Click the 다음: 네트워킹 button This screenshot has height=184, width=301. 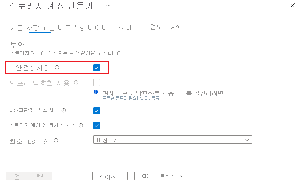coord(162,176)
